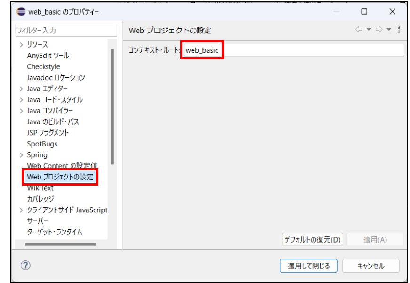The width and height of the screenshot is (410, 283).
Task: Click the back navigation arrow icon
Action: (359, 30)
